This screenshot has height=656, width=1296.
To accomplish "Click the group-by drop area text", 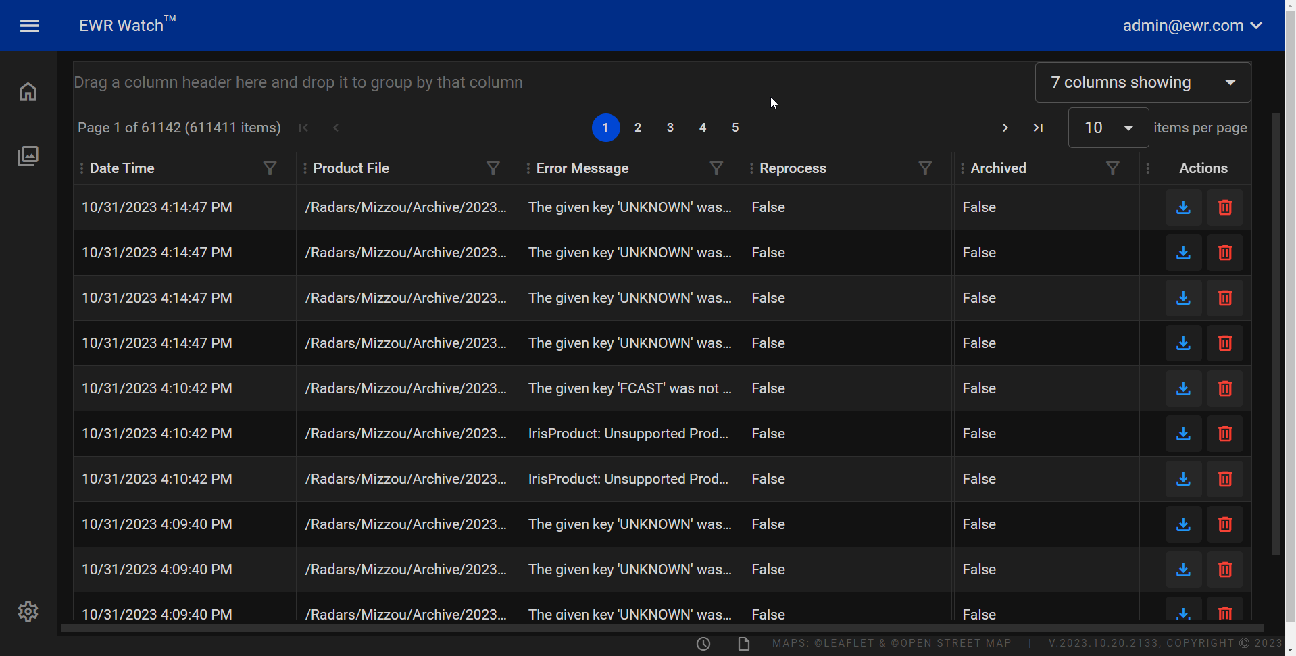I will [298, 82].
